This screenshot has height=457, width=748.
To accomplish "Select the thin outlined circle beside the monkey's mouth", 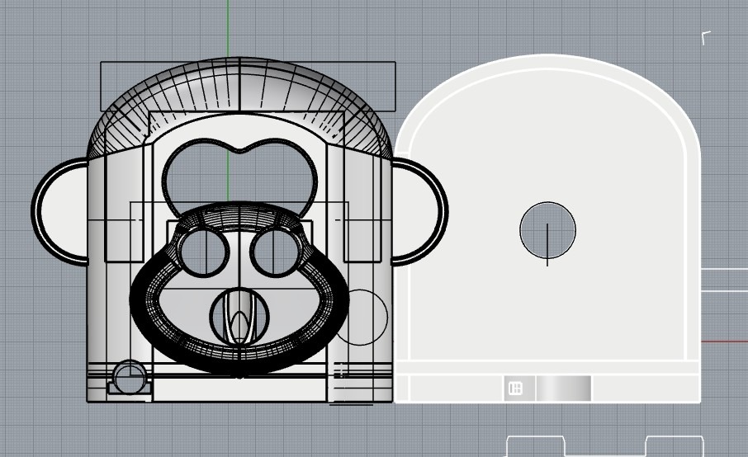I will [361, 317].
